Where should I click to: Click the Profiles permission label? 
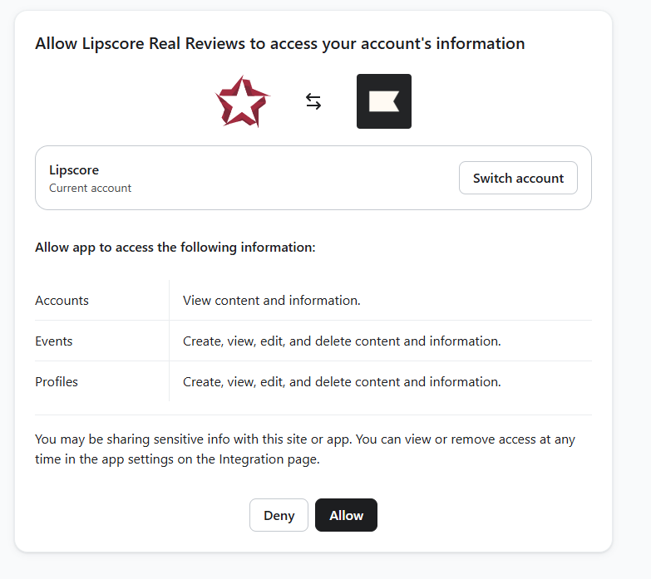pyautogui.click(x=57, y=381)
